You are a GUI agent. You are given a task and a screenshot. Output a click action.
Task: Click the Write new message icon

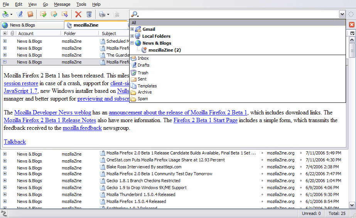coord(19,14)
